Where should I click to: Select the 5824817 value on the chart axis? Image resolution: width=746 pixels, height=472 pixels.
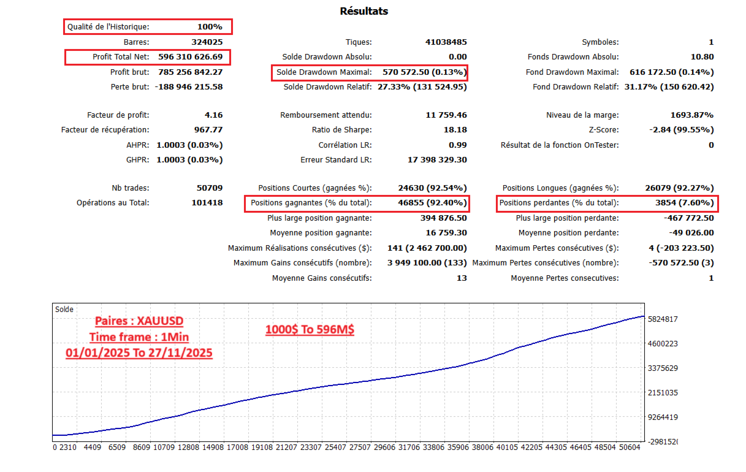pos(663,319)
